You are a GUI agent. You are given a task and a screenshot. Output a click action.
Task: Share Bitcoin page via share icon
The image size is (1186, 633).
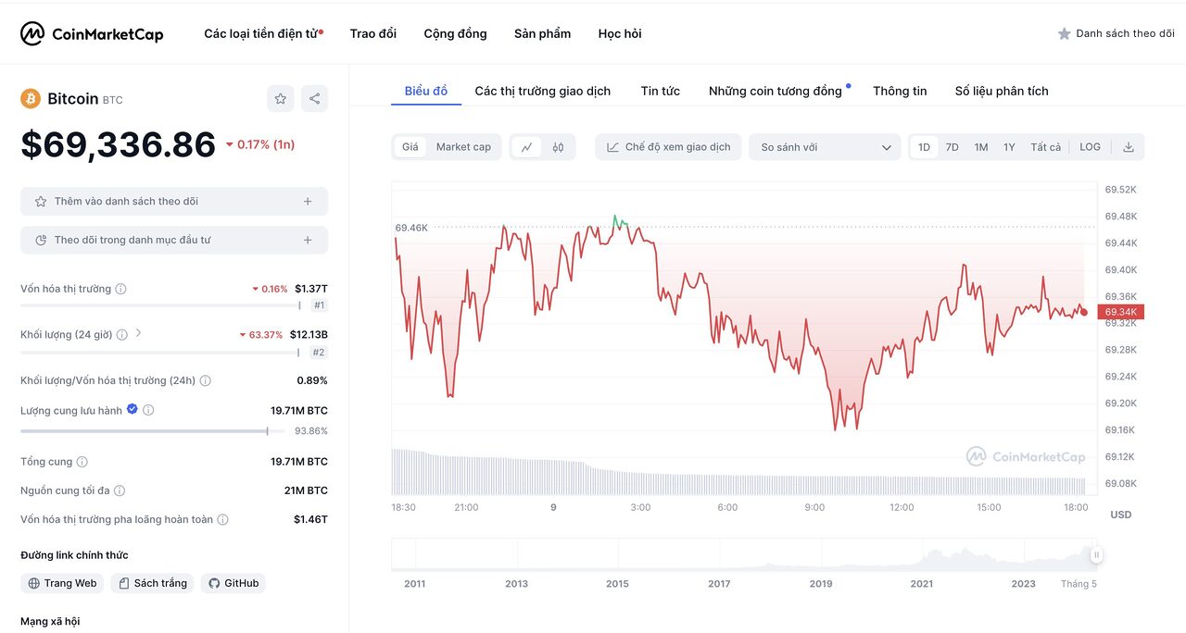[314, 98]
